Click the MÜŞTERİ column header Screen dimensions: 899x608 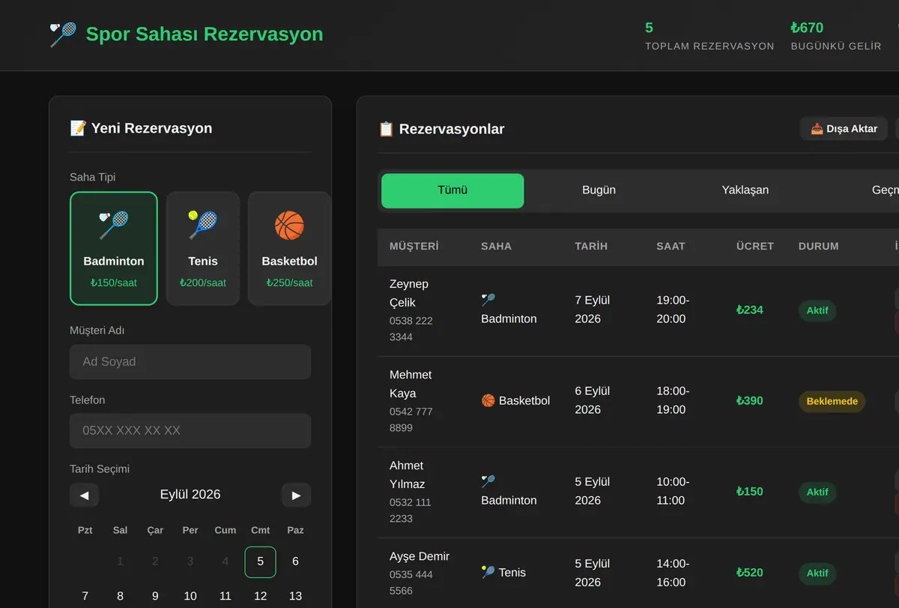[x=414, y=246]
